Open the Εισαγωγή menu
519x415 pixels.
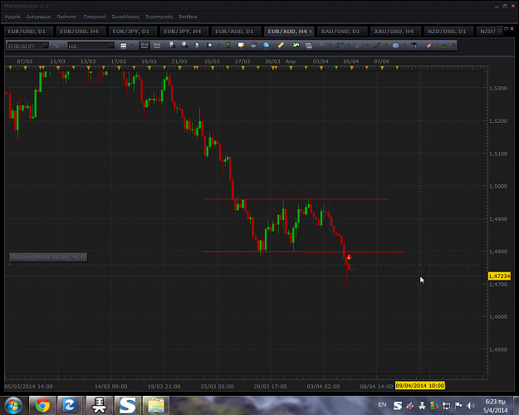tap(95, 17)
